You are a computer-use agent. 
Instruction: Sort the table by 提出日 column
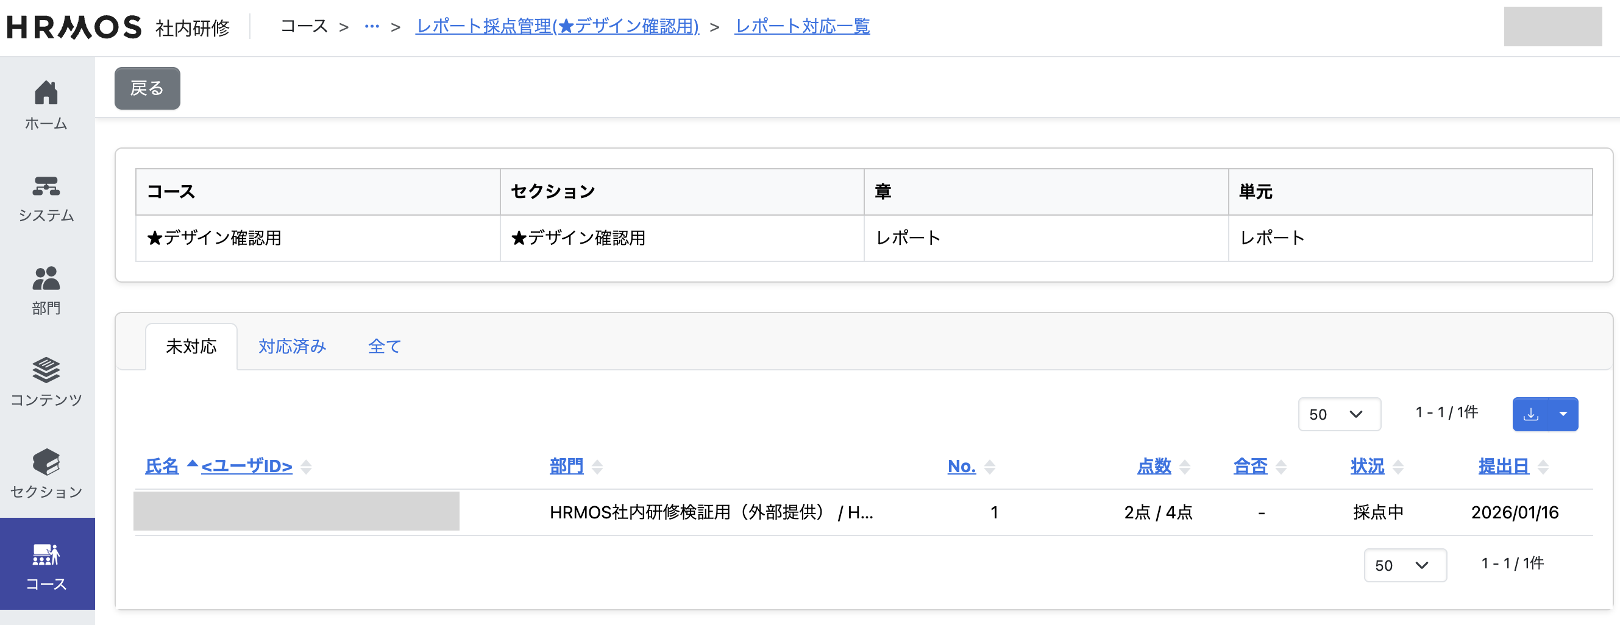(x=1503, y=466)
